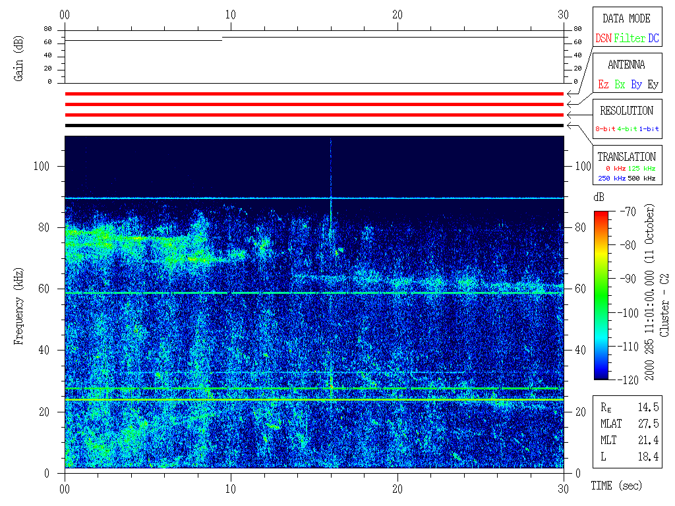Click the gain step near 10 seconds

tap(222, 39)
